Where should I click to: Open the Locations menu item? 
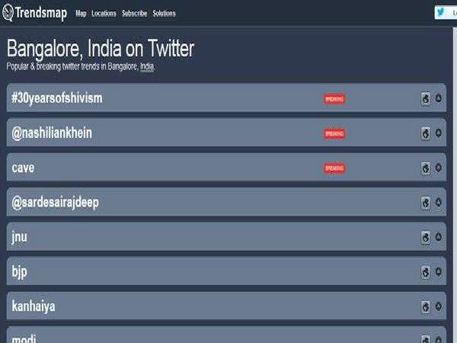coord(104,13)
